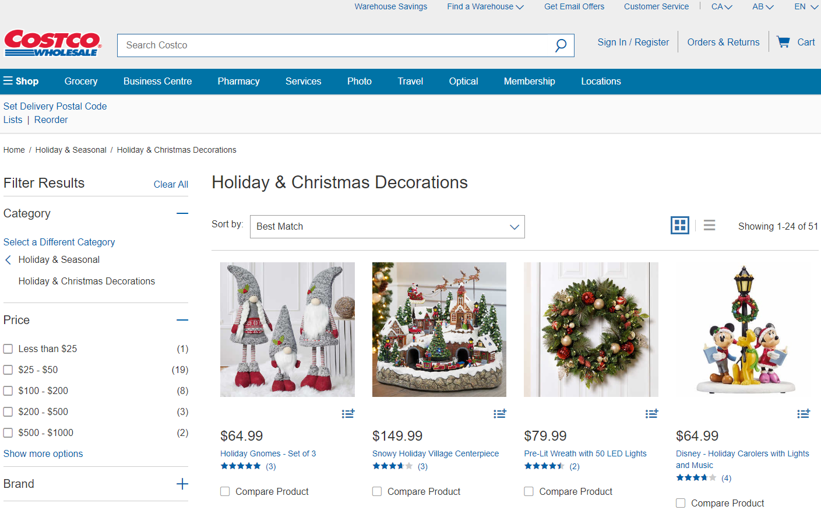Collapse the Category filter section
Viewport: 821px width, 510px height.
[x=182, y=213]
